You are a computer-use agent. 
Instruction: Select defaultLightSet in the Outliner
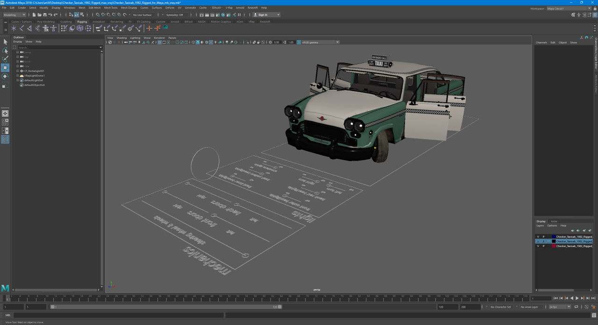[x=34, y=80]
